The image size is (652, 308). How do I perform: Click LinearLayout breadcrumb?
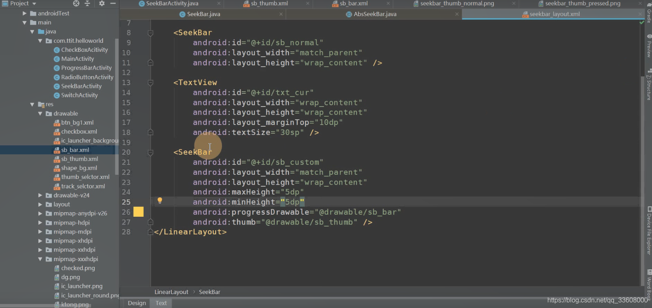pyautogui.click(x=171, y=292)
